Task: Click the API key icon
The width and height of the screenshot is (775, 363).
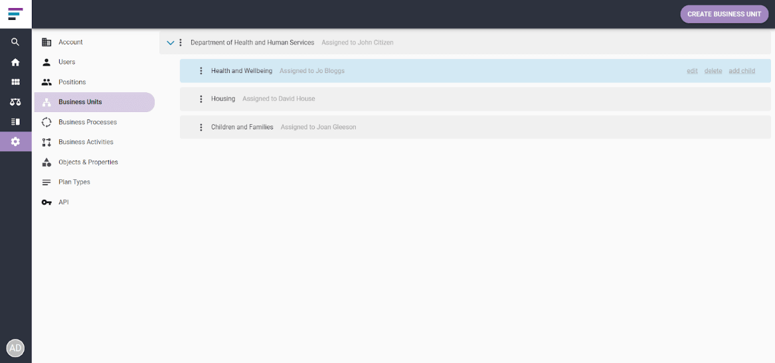Action: click(x=46, y=202)
